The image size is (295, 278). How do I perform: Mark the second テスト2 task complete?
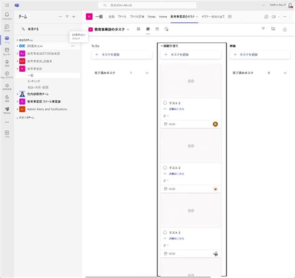[165, 168]
